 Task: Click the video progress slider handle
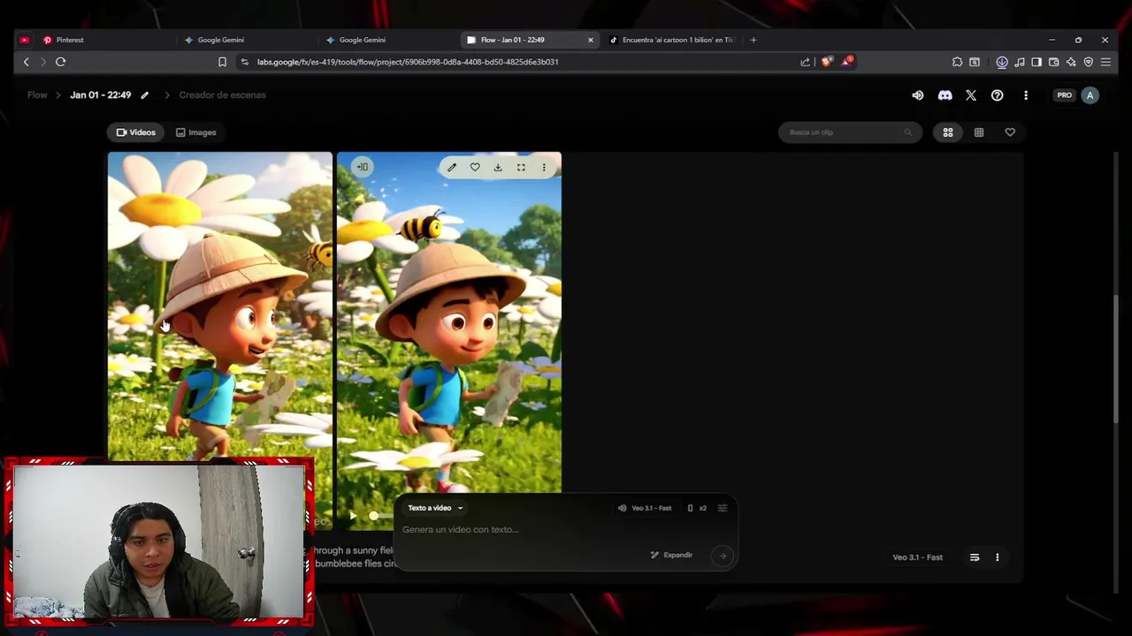(x=374, y=516)
